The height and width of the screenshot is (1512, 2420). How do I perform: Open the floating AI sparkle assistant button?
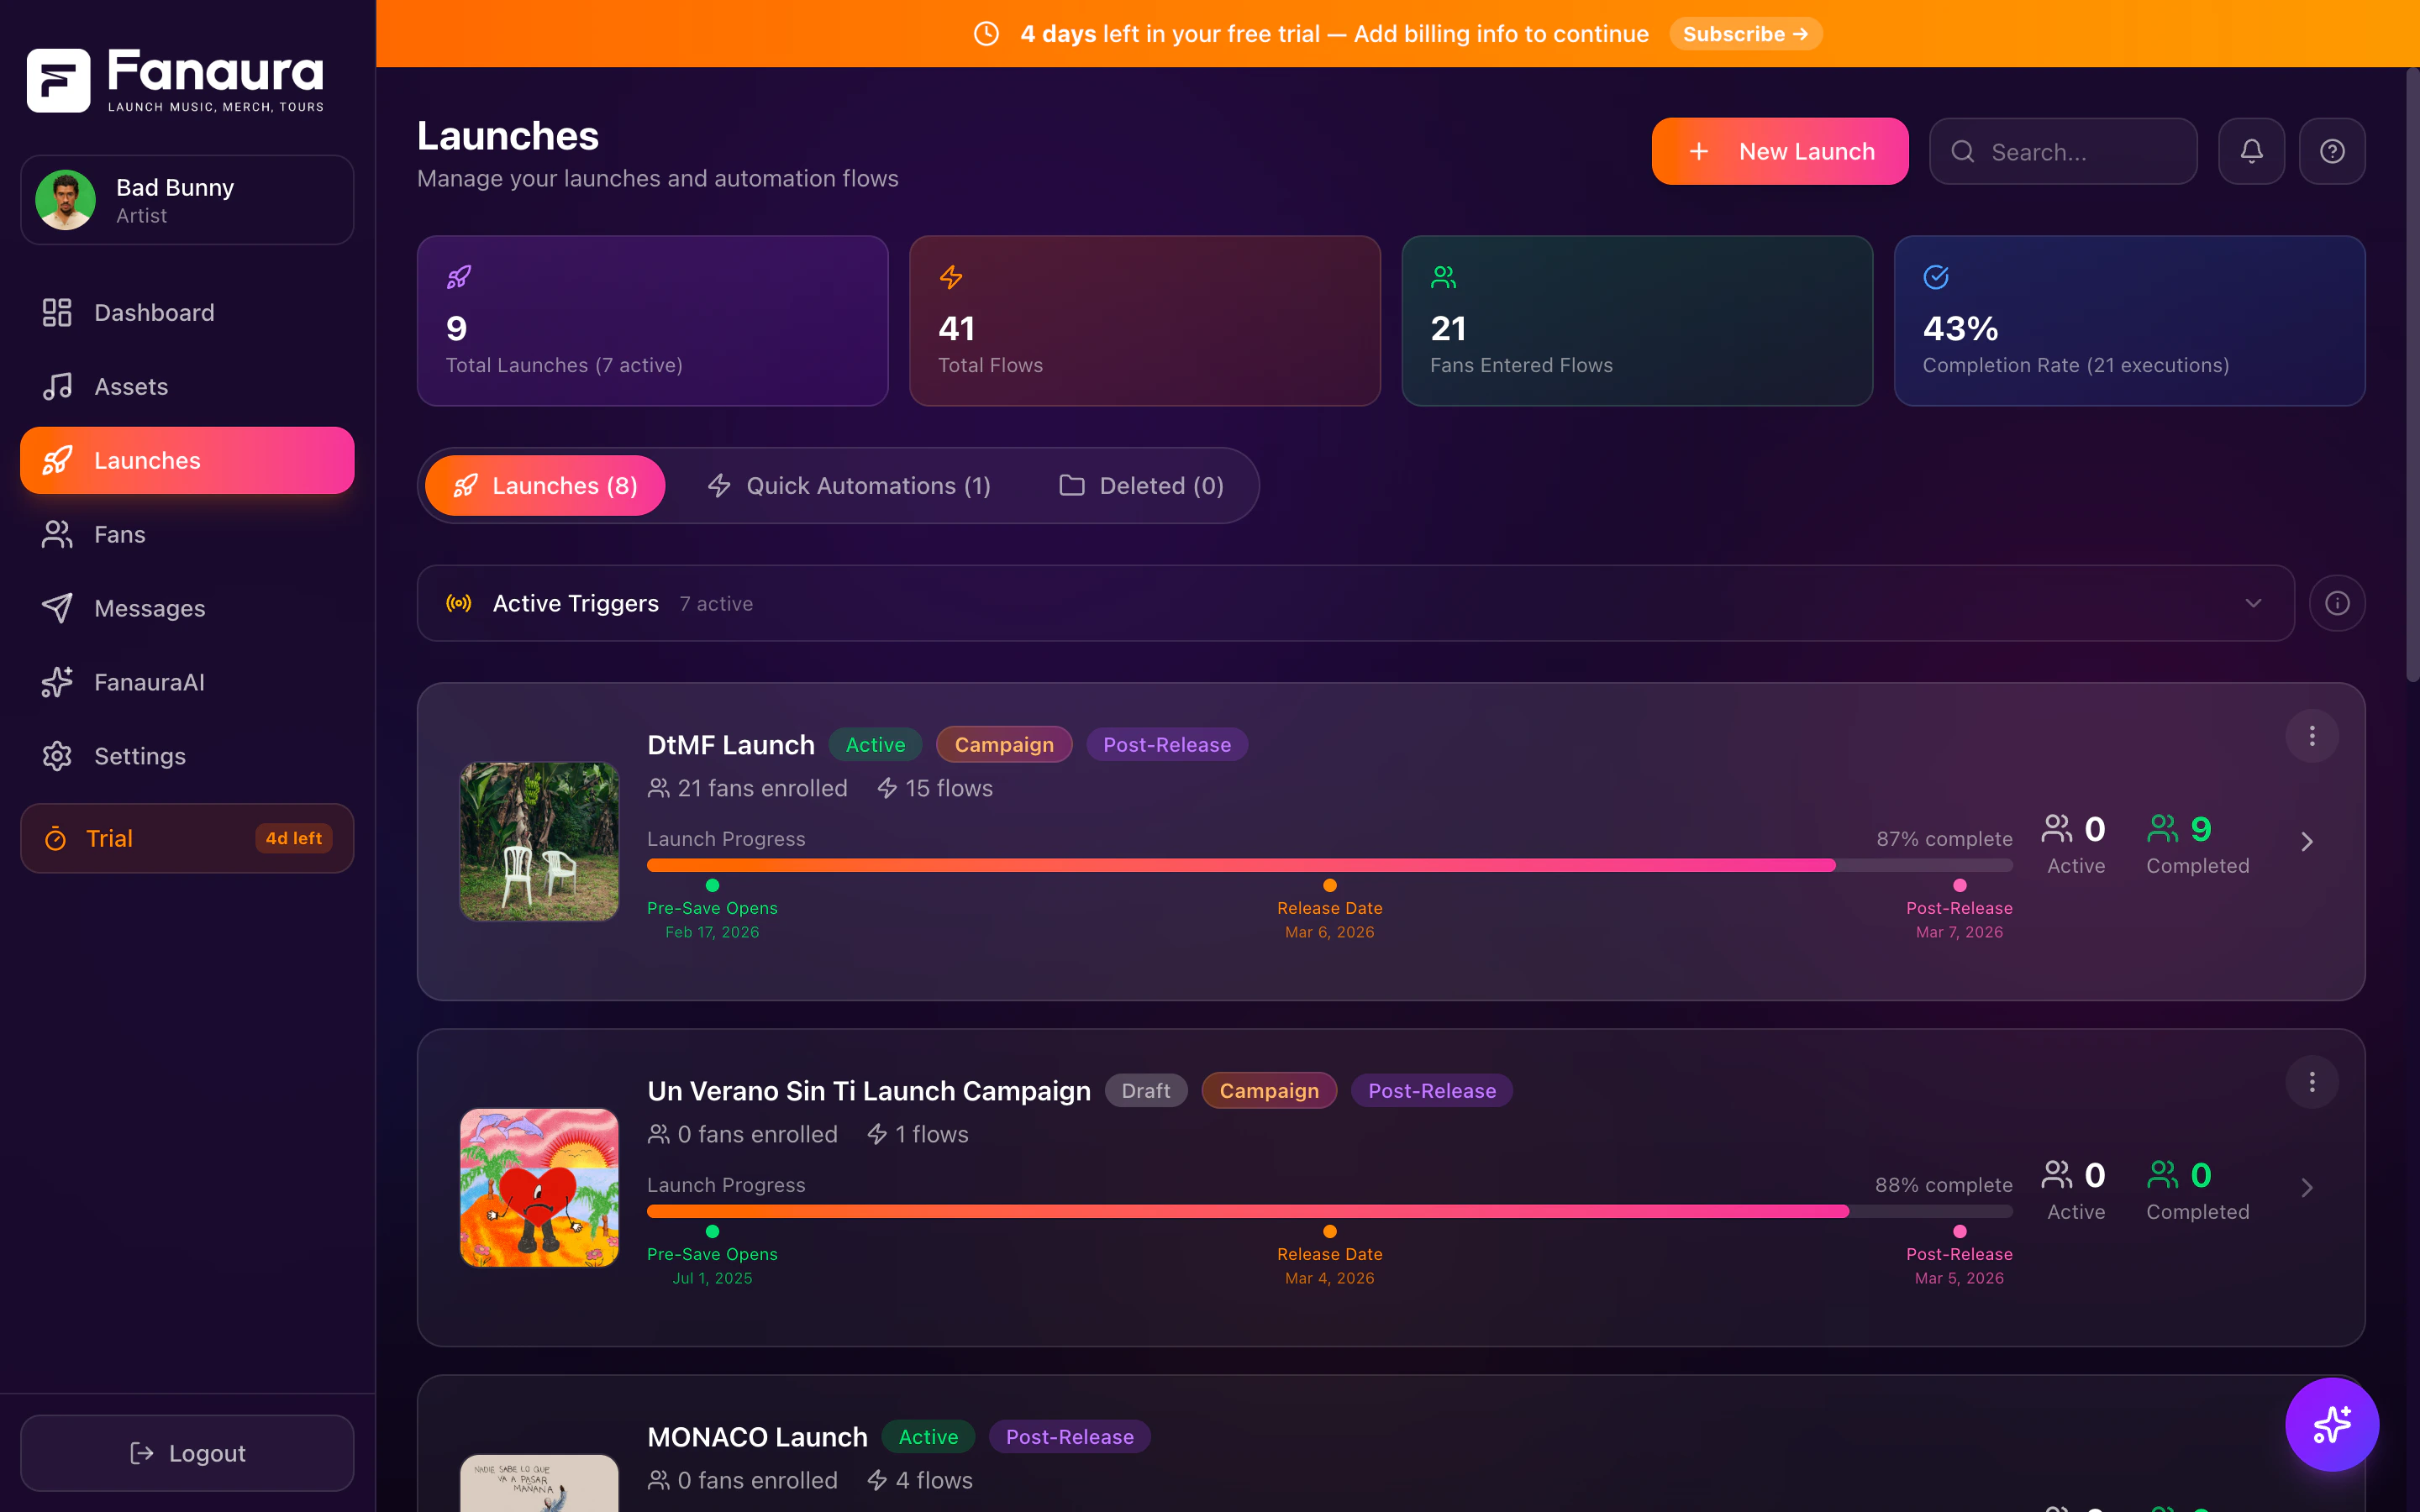tap(2332, 1424)
